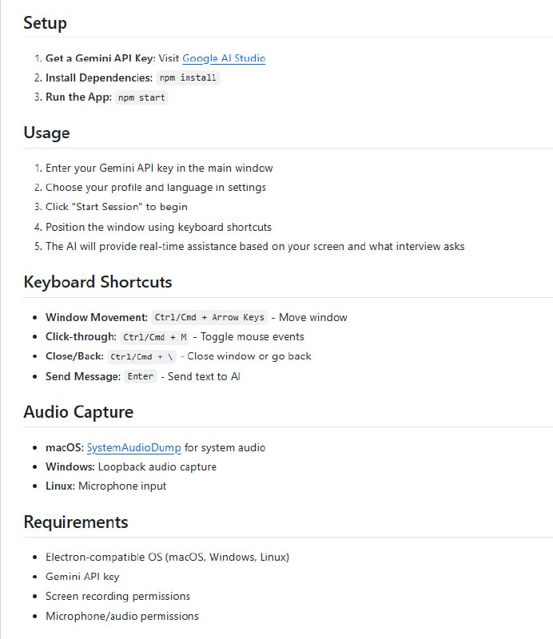
Task: Click the Start Session usage step
Action: pyautogui.click(x=117, y=207)
